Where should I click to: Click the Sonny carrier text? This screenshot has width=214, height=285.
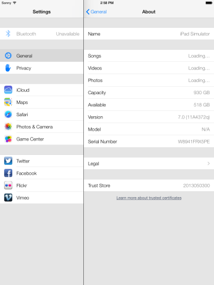(6, 3)
